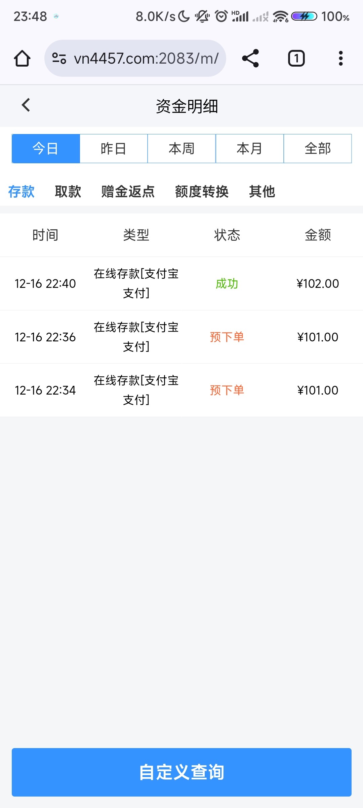
Task: Select the 全部 date filter
Action: pyautogui.click(x=318, y=148)
